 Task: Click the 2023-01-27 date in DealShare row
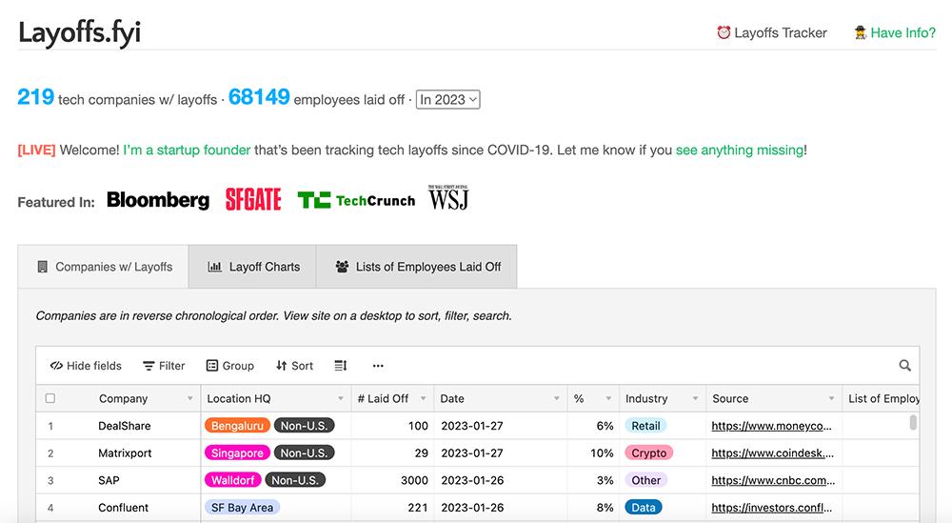pyautogui.click(x=472, y=426)
